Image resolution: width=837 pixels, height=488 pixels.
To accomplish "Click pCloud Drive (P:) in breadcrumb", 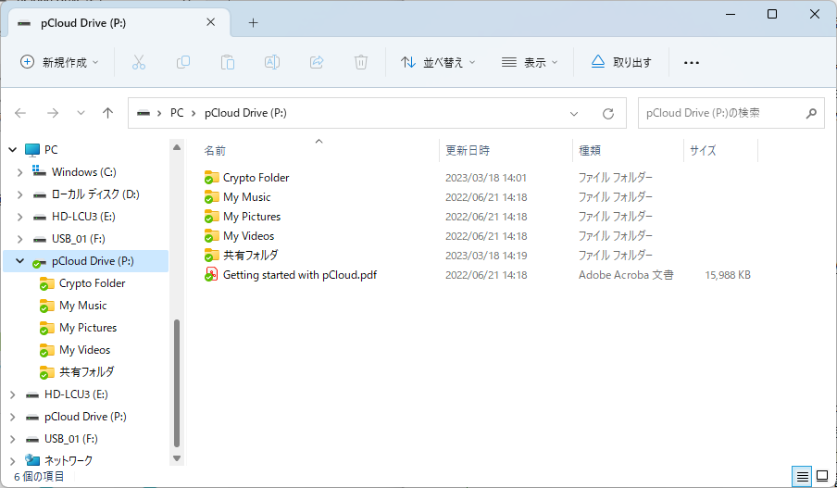I will 245,113.
